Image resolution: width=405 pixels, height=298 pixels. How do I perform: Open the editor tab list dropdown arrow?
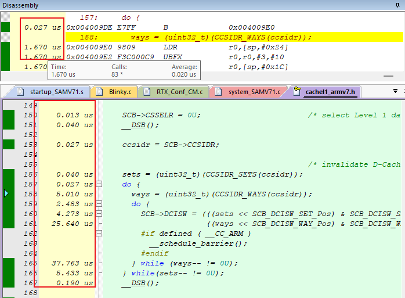pos(396,91)
